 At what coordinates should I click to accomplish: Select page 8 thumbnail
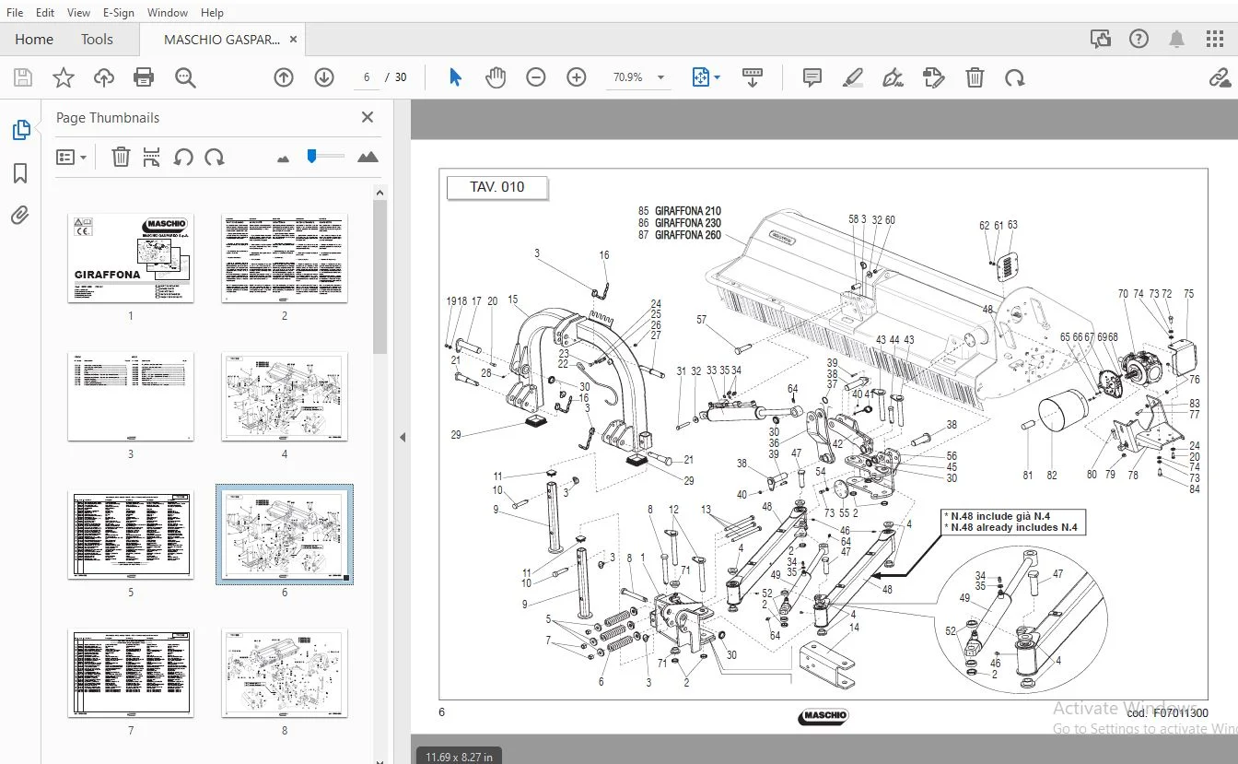tap(285, 673)
